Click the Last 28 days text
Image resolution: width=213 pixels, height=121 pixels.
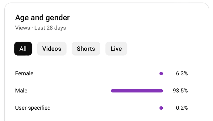tap(50, 28)
